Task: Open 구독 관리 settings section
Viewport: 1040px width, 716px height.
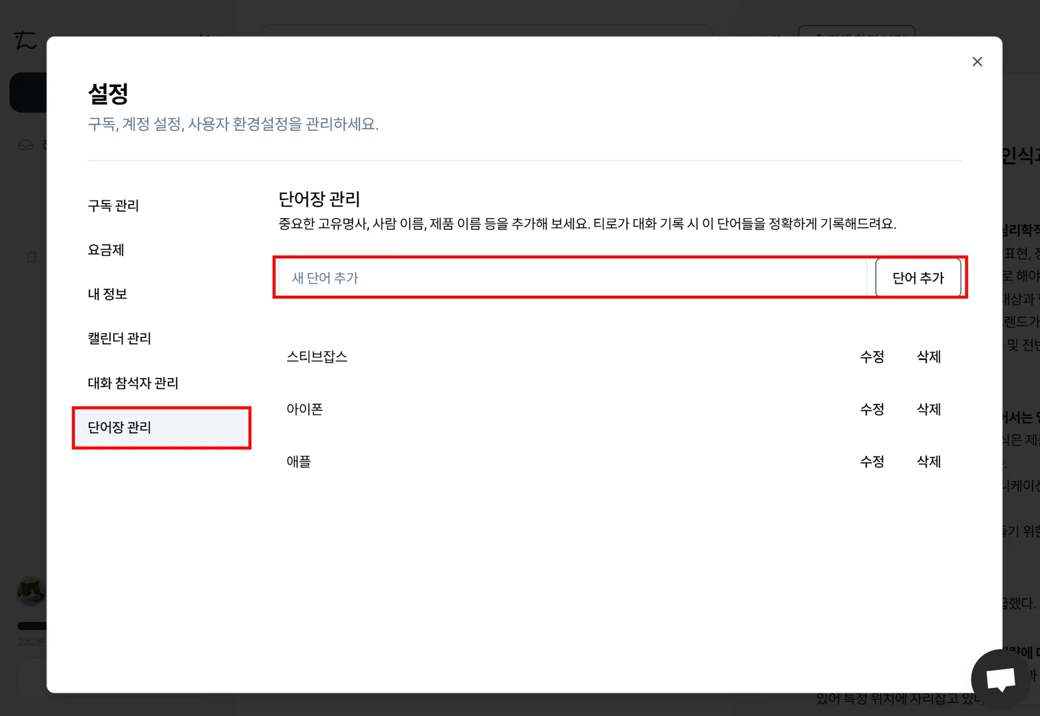Action: click(113, 206)
